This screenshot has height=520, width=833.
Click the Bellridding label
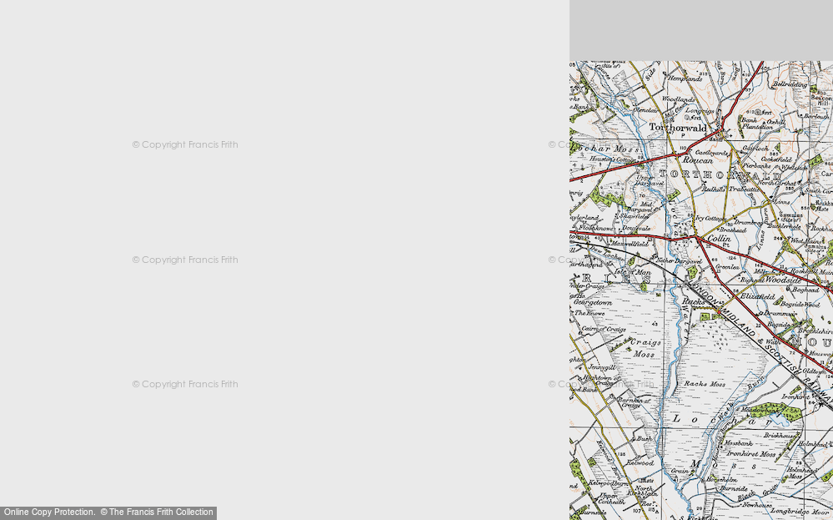(x=790, y=84)
